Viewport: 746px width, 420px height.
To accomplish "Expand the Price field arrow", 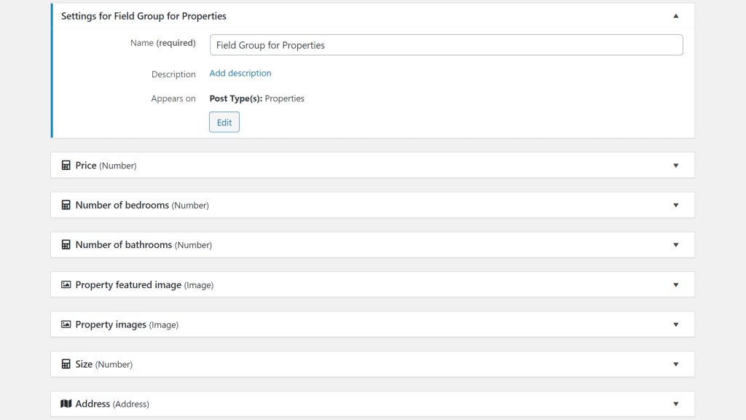I will coord(675,166).
